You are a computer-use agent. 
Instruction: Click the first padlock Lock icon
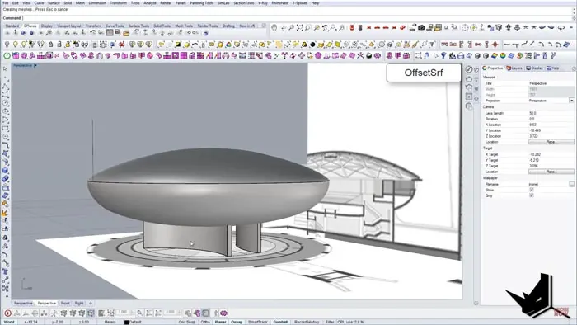click(51, 45)
